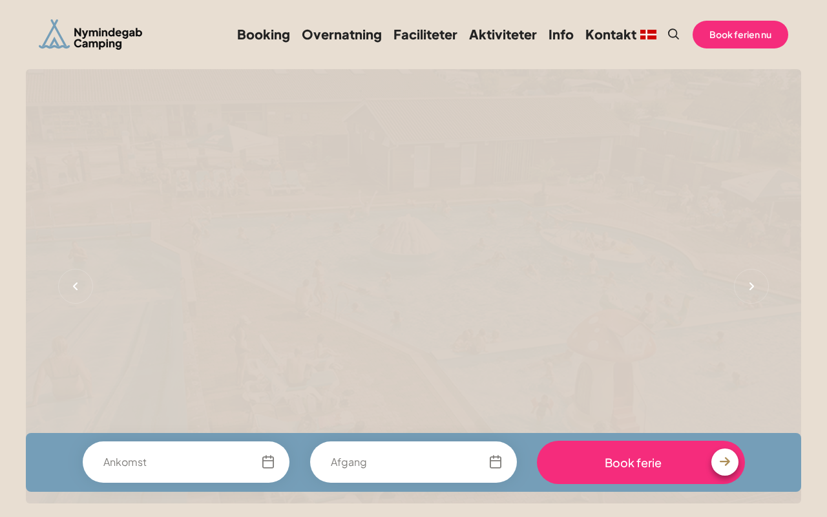Open the Ankomst calendar icon

tap(268, 462)
